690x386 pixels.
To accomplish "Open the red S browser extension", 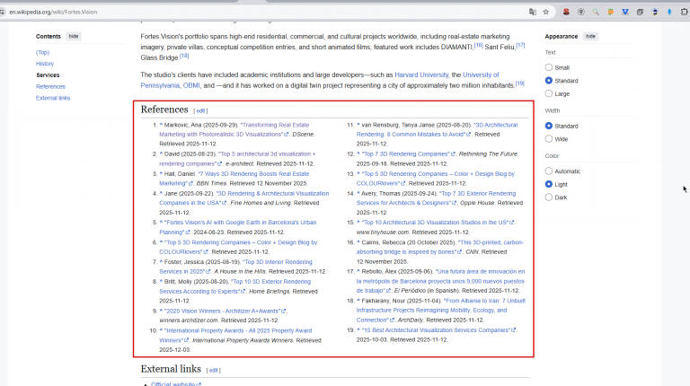I will [566, 12].
